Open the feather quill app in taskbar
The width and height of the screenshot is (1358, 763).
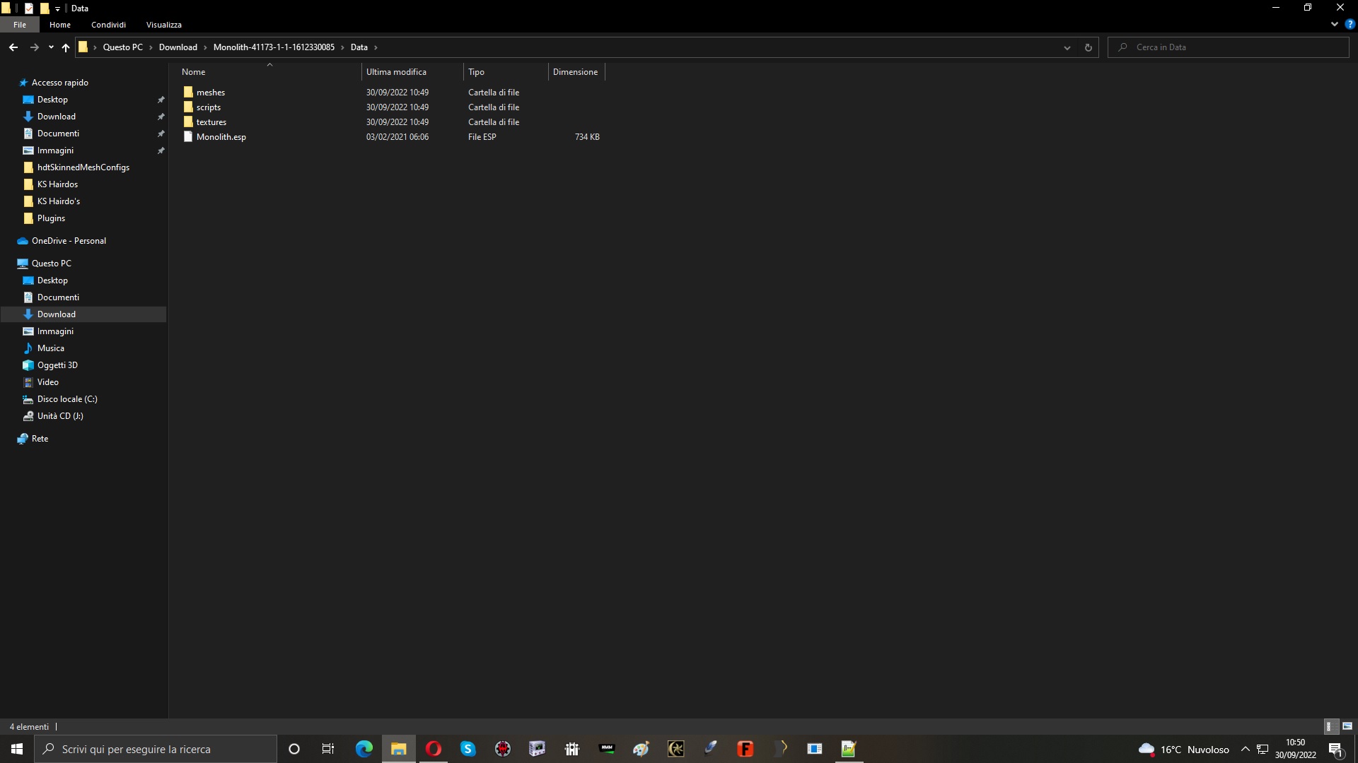(711, 749)
